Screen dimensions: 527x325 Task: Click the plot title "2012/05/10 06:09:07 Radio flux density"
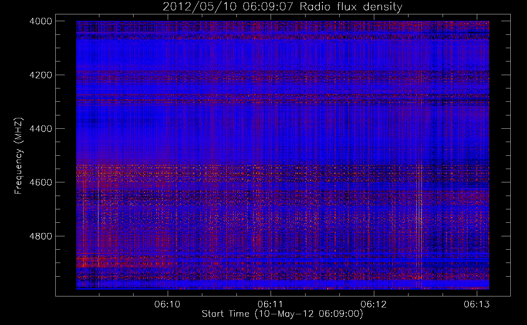[282, 7]
